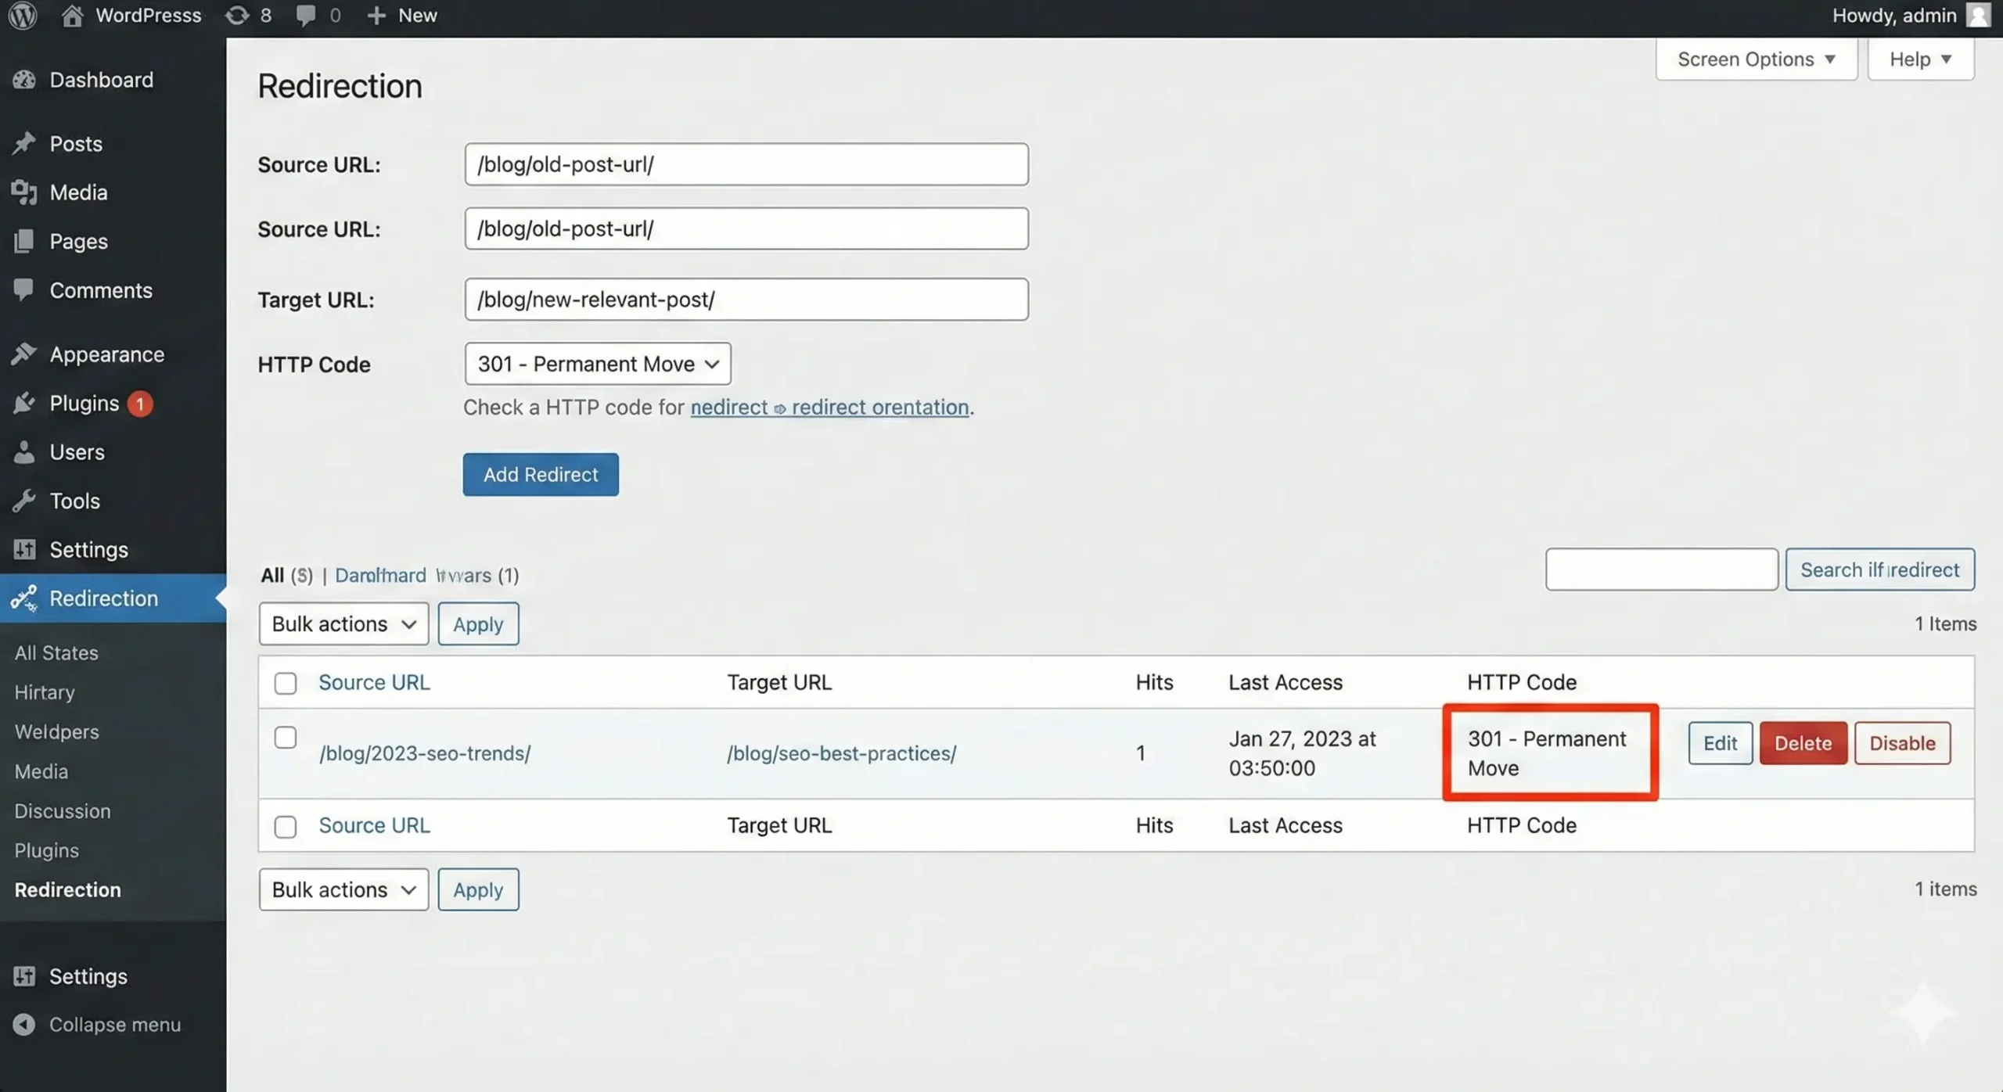Open the updates refresh icon in admin bar
Screen dimensions: 2003x1092
(x=237, y=15)
